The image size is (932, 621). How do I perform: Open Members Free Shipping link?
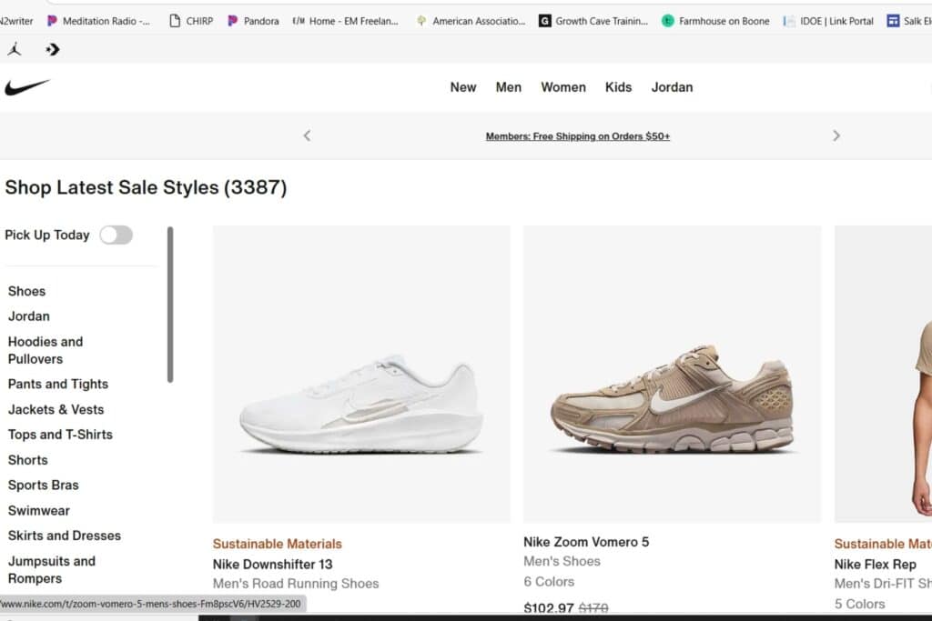click(x=577, y=135)
